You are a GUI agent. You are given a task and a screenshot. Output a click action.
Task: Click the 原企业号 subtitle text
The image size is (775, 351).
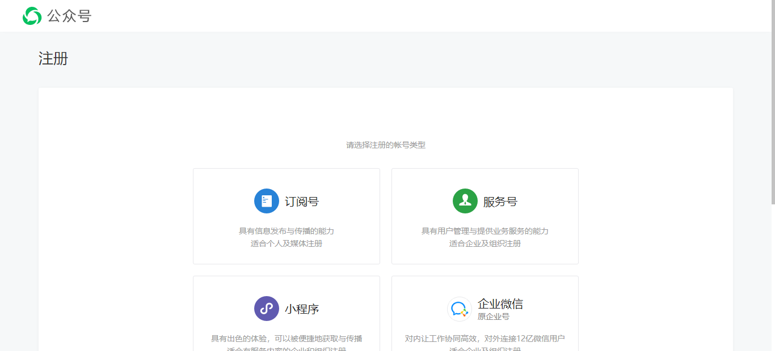[x=494, y=316]
